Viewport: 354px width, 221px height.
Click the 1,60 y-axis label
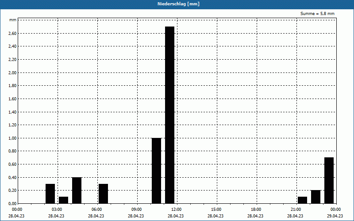(x=12, y=99)
